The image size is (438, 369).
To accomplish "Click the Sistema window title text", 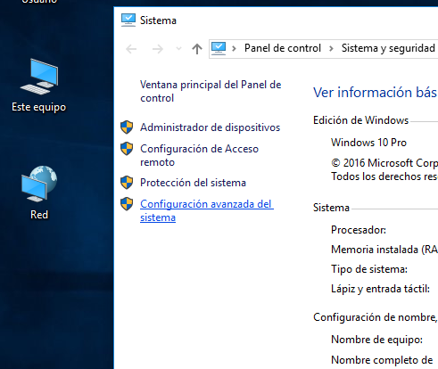I will pyautogui.click(x=158, y=20).
